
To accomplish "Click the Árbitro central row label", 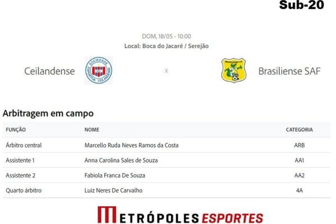I will pyautogui.click(x=24, y=145).
